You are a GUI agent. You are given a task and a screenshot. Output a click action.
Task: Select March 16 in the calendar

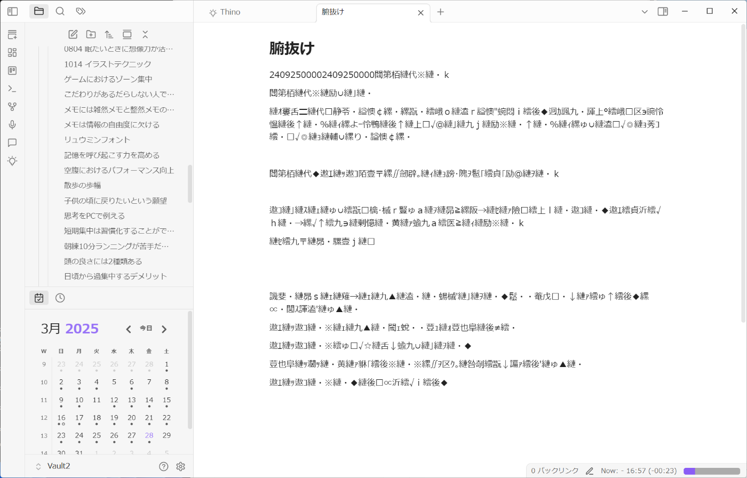click(61, 419)
